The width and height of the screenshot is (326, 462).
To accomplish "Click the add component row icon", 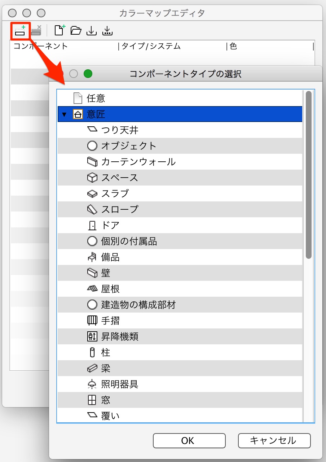I will (x=20, y=31).
